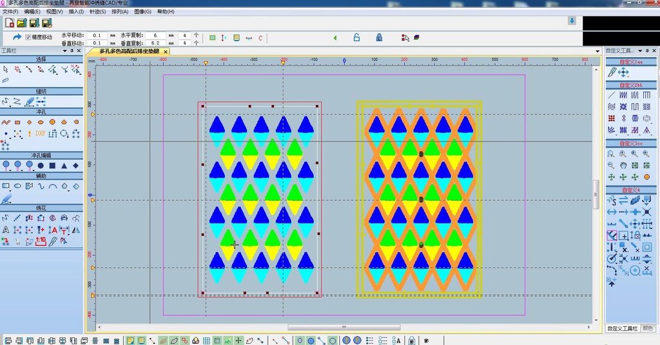Click the new file icon
Screen dimensions: 660x345
[x=10, y=23]
